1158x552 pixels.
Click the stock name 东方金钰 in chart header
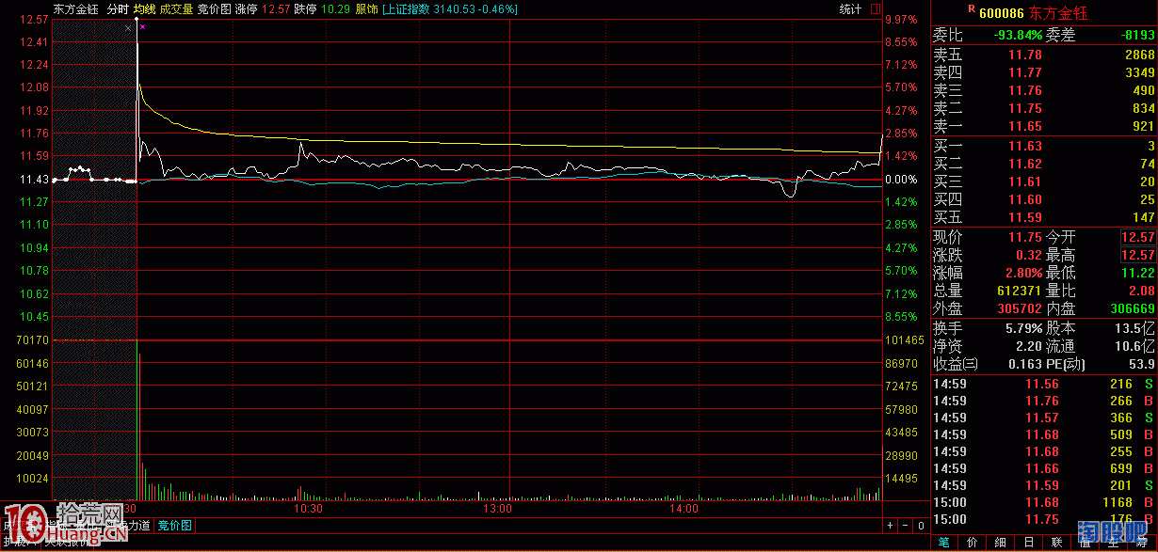(76, 8)
